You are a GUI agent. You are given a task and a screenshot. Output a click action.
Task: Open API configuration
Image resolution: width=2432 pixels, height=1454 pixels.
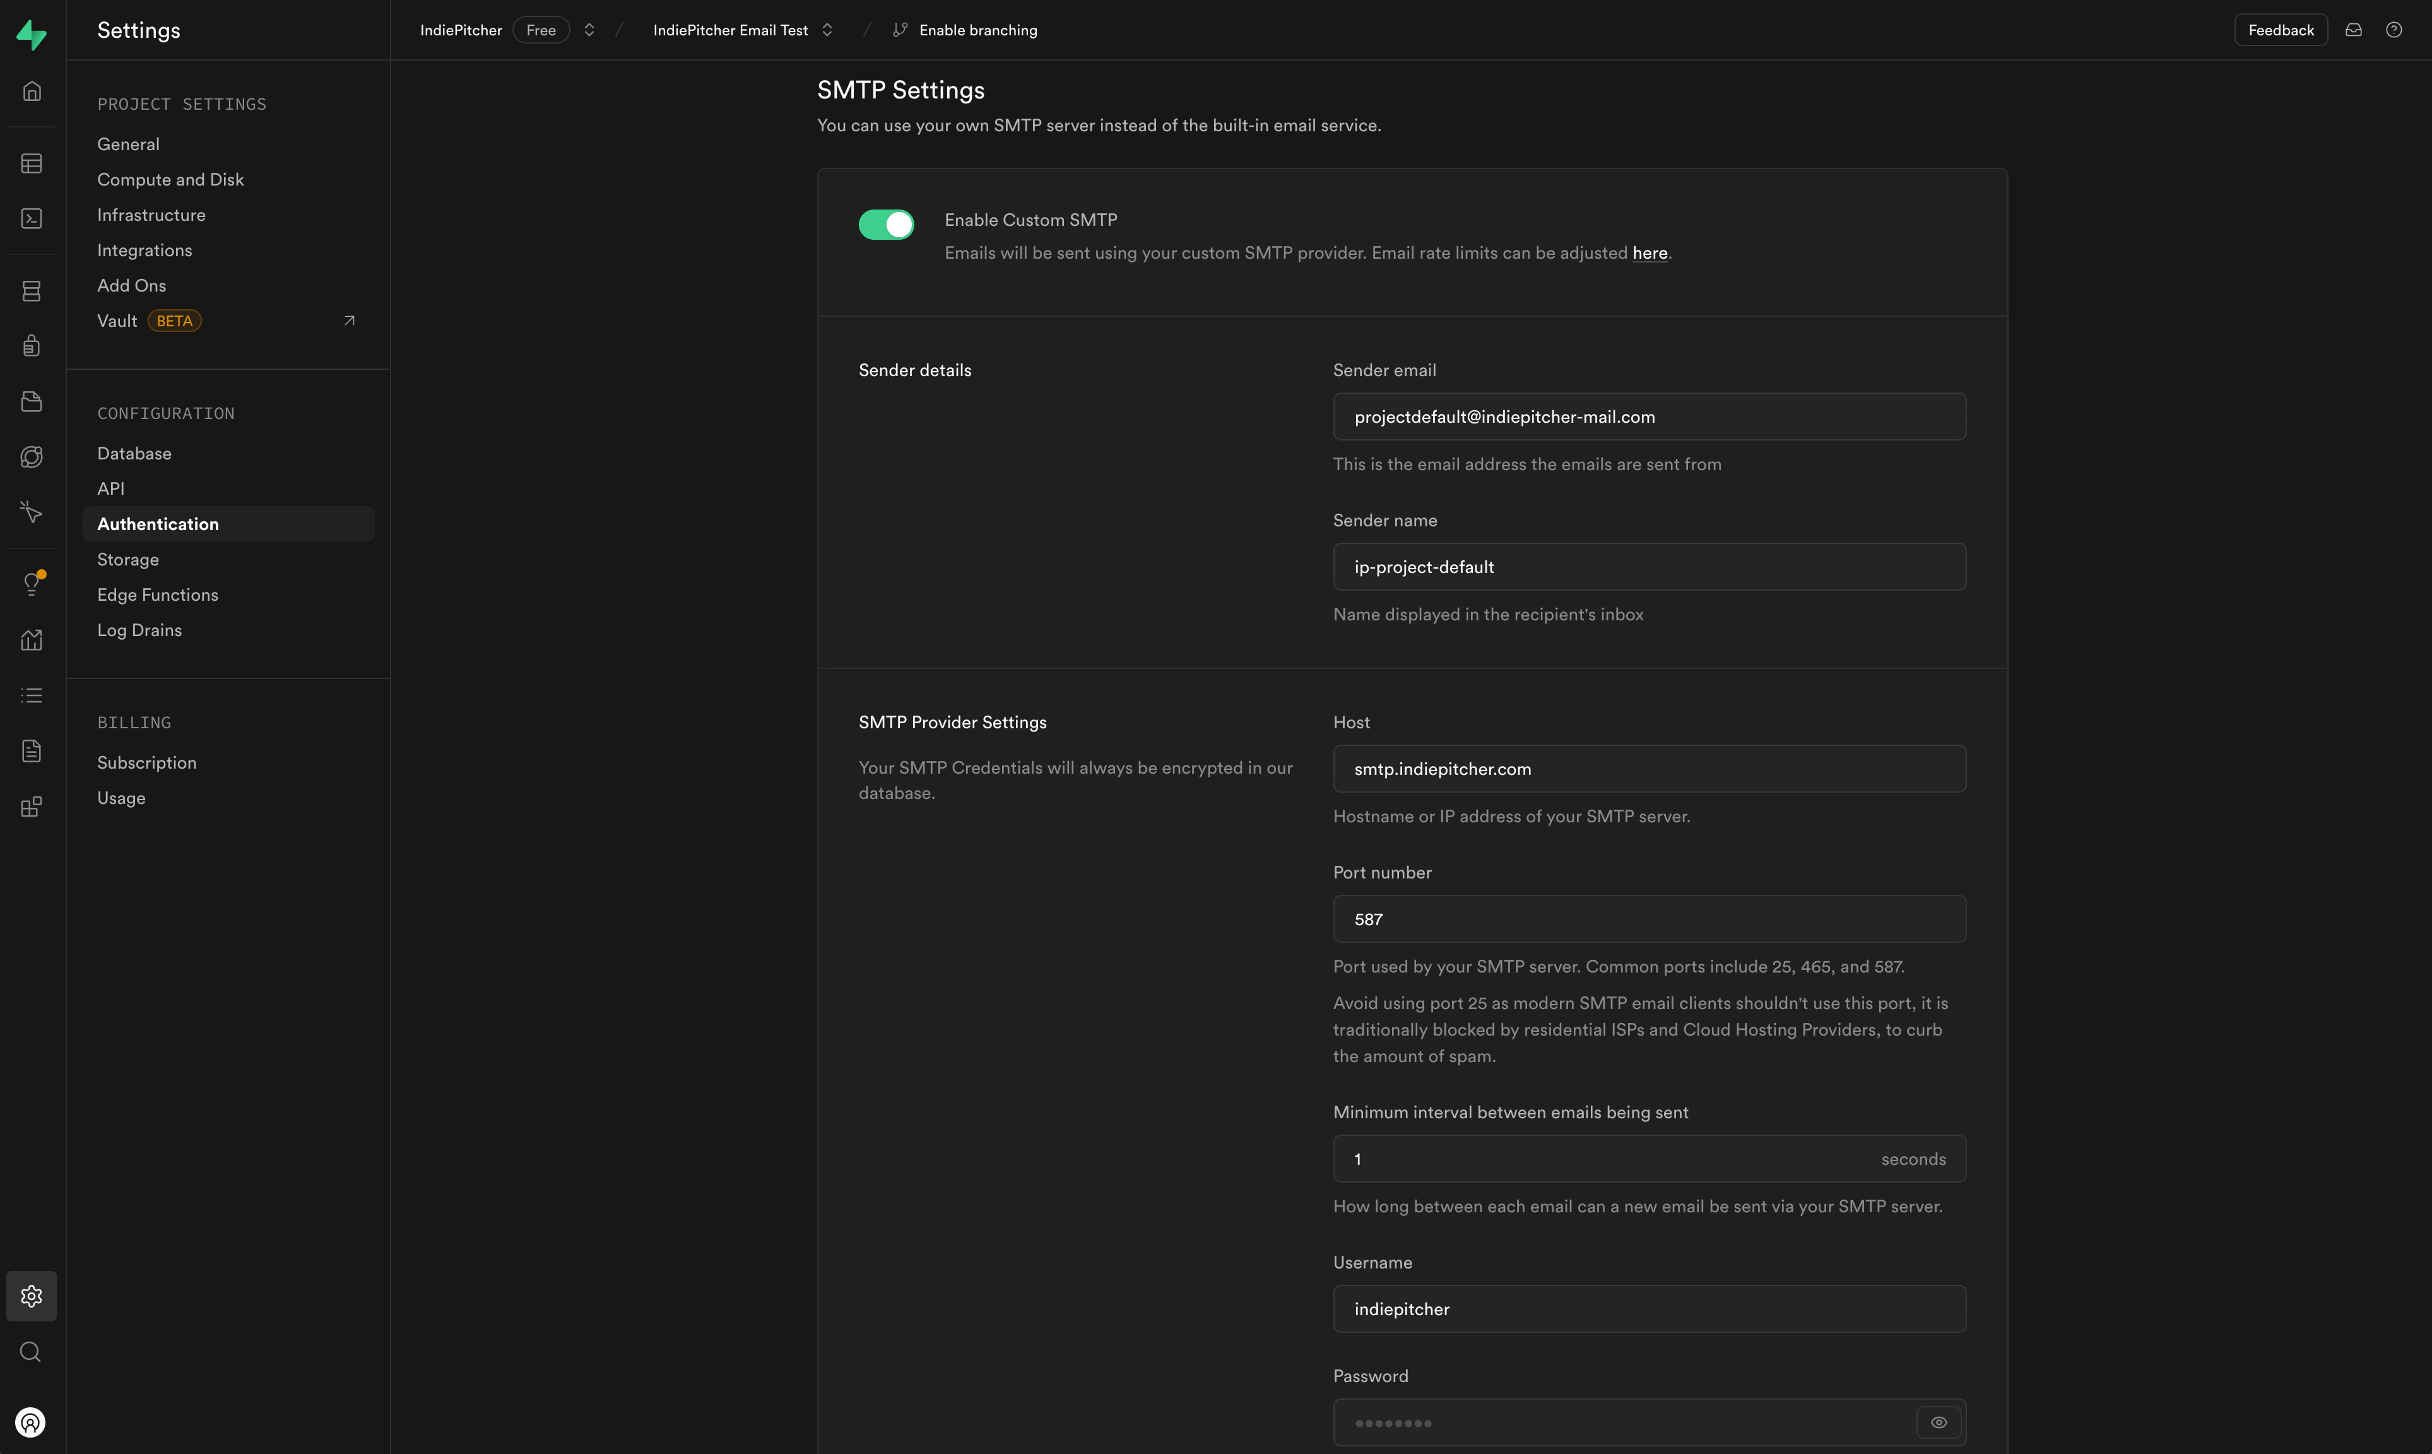(x=110, y=489)
